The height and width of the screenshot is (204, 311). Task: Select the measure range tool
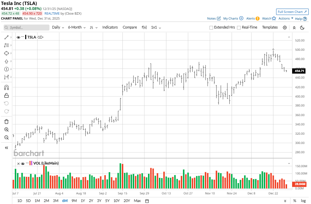tap(6, 77)
